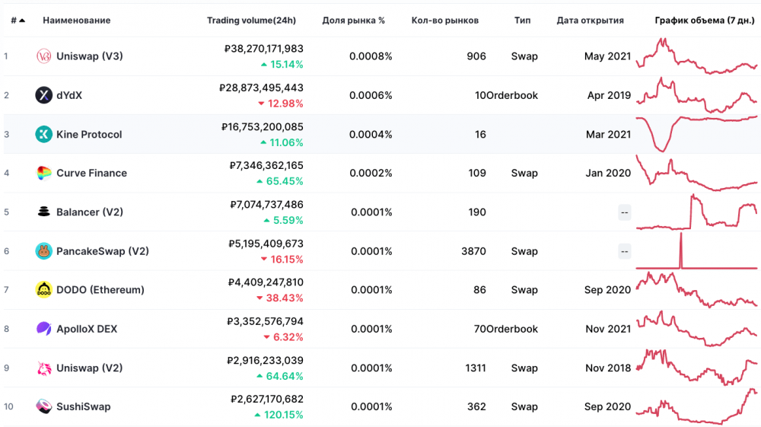Click Swap type for Curve Finance

524,174
